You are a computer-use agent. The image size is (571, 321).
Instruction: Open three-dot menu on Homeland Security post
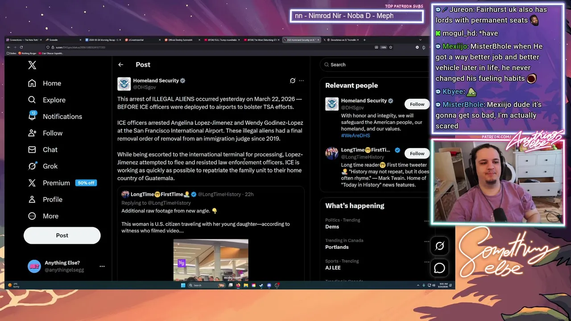[301, 81]
